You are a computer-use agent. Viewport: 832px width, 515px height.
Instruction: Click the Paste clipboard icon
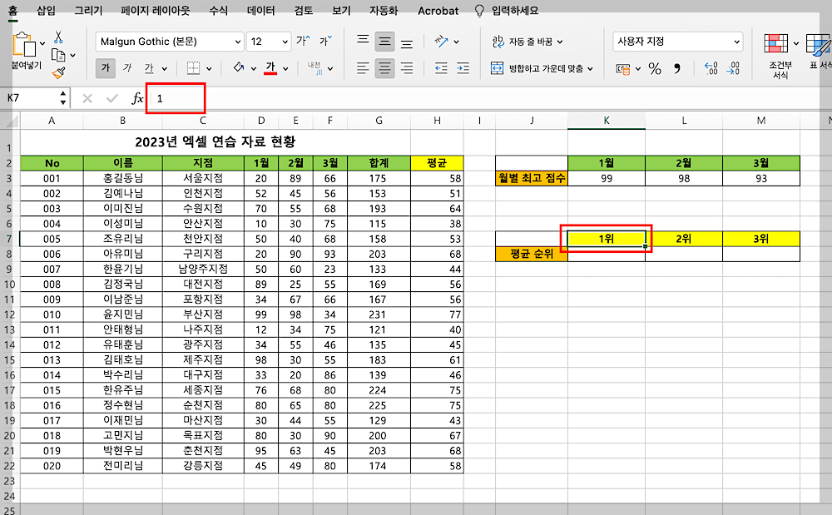24,45
